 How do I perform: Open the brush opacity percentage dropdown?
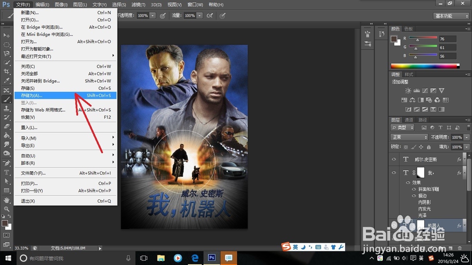click(152, 16)
